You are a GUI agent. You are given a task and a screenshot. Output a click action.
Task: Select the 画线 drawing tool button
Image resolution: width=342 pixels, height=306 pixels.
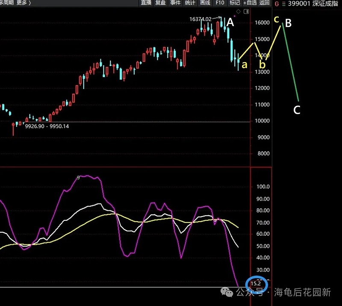click(205, 3)
